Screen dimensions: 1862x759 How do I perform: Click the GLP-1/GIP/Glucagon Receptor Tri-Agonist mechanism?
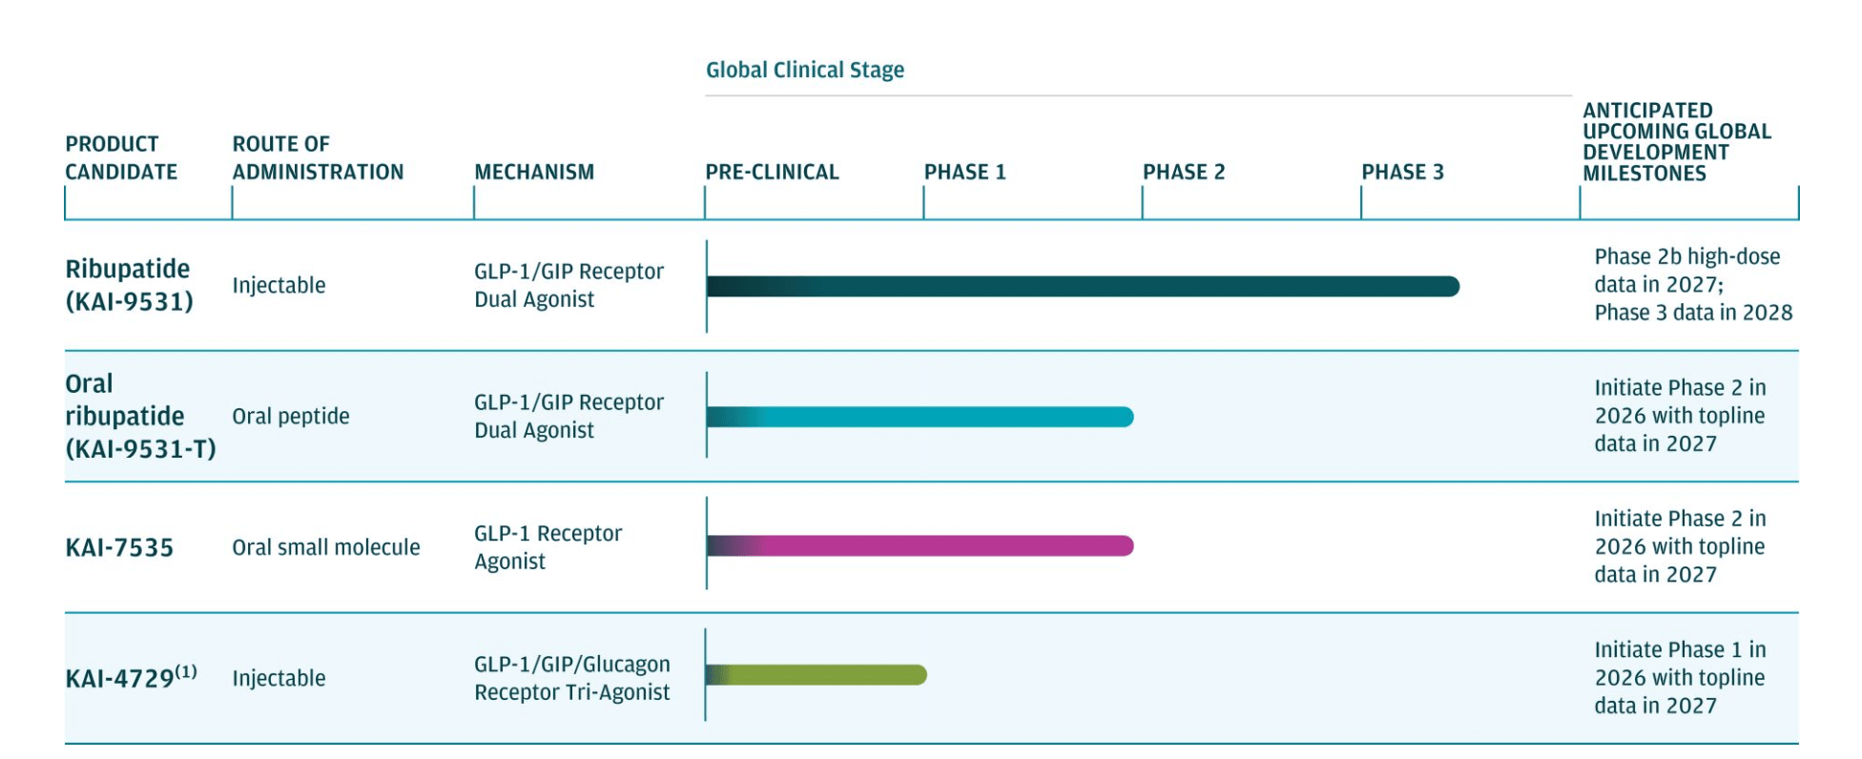coord(571,678)
